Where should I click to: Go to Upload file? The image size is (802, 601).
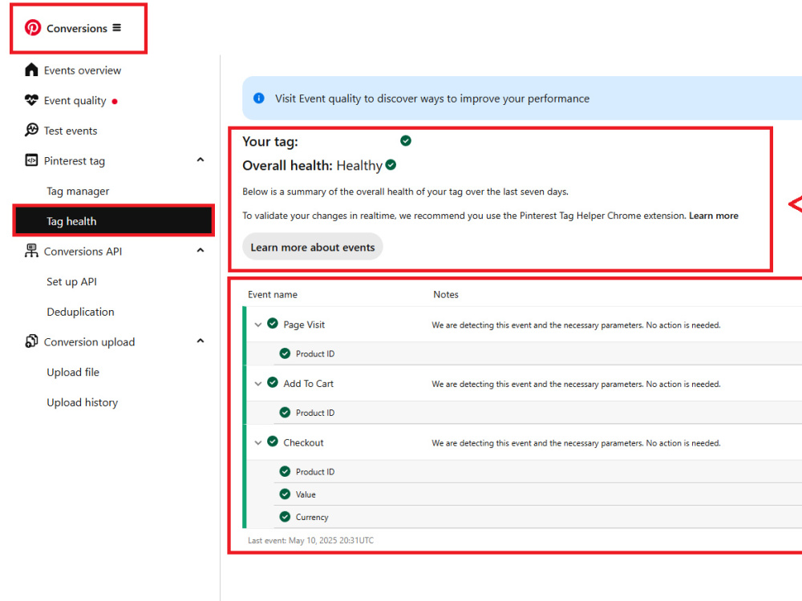(73, 372)
